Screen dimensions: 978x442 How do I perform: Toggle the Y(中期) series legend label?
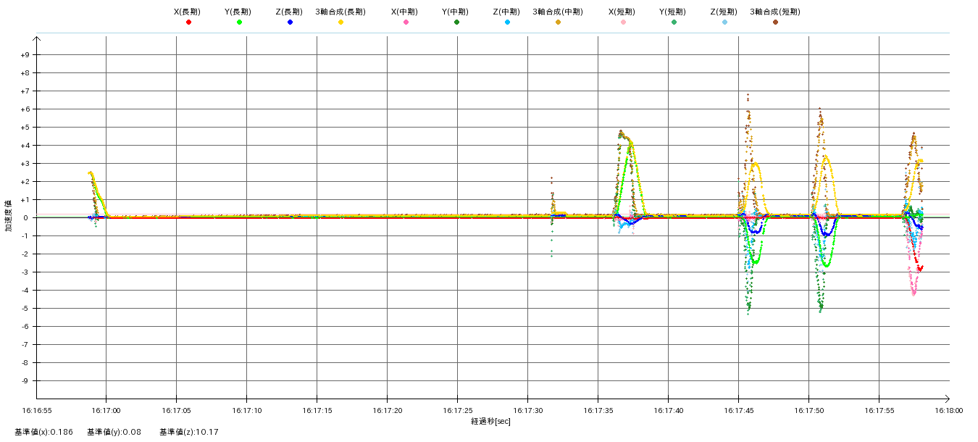(x=455, y=12)
